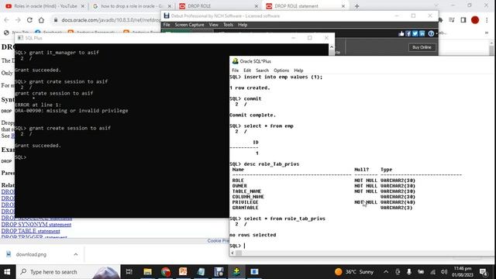Image resolution: width=496 pixels, height=279 pixels.
Task: Open PowerPoint from the taskbar
Action: [183, 272]
